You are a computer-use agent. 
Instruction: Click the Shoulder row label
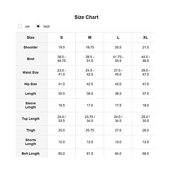coord(31,47)
